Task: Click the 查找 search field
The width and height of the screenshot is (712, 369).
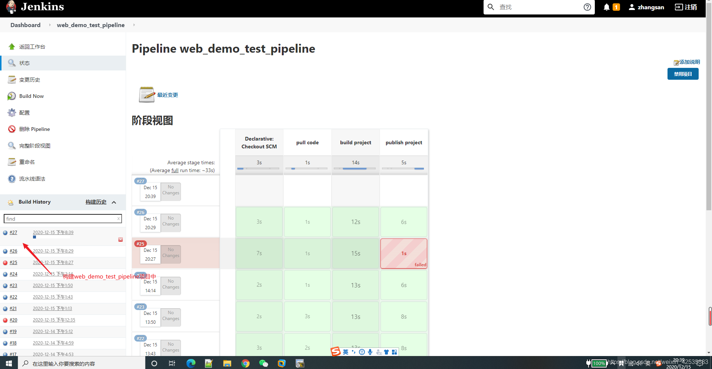Action: pyautogui.click(x=540, y=7)
